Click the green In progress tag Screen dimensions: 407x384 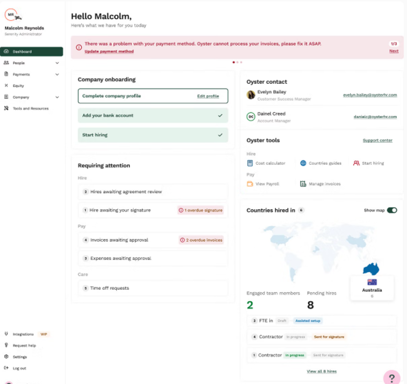pyautogui.click(x=294, y=355)
